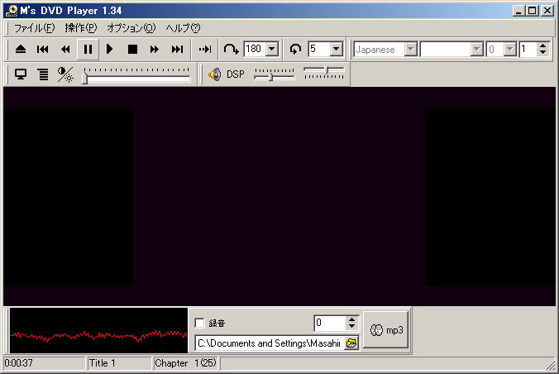Image resolution: width=559 pixels, height=374 pixels.
Task: Open the オプション(O) menu
Action: point(131,27)
